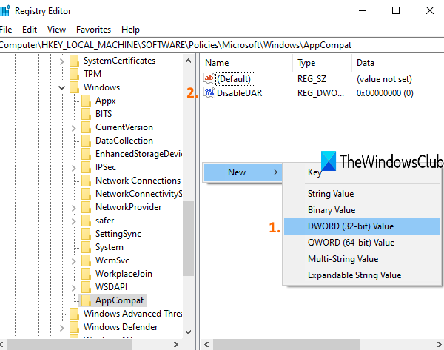This screenshot has height=350, width=444.
Task: Expand the Windows Defender key
Action: click(x=61, y=328)
